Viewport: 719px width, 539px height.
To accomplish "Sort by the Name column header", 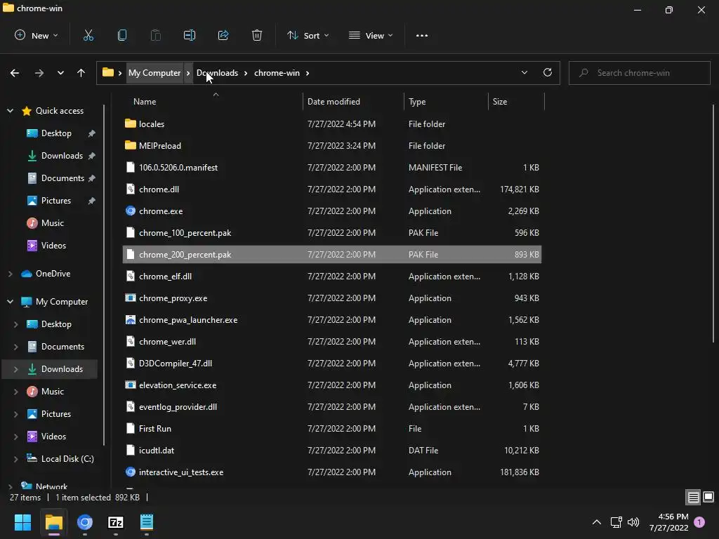I will (145, 102).
